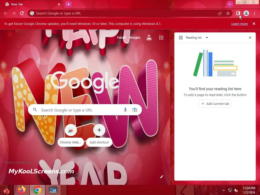
Task: Customize this page with pencil icon
Action: (x=162, y=177)
